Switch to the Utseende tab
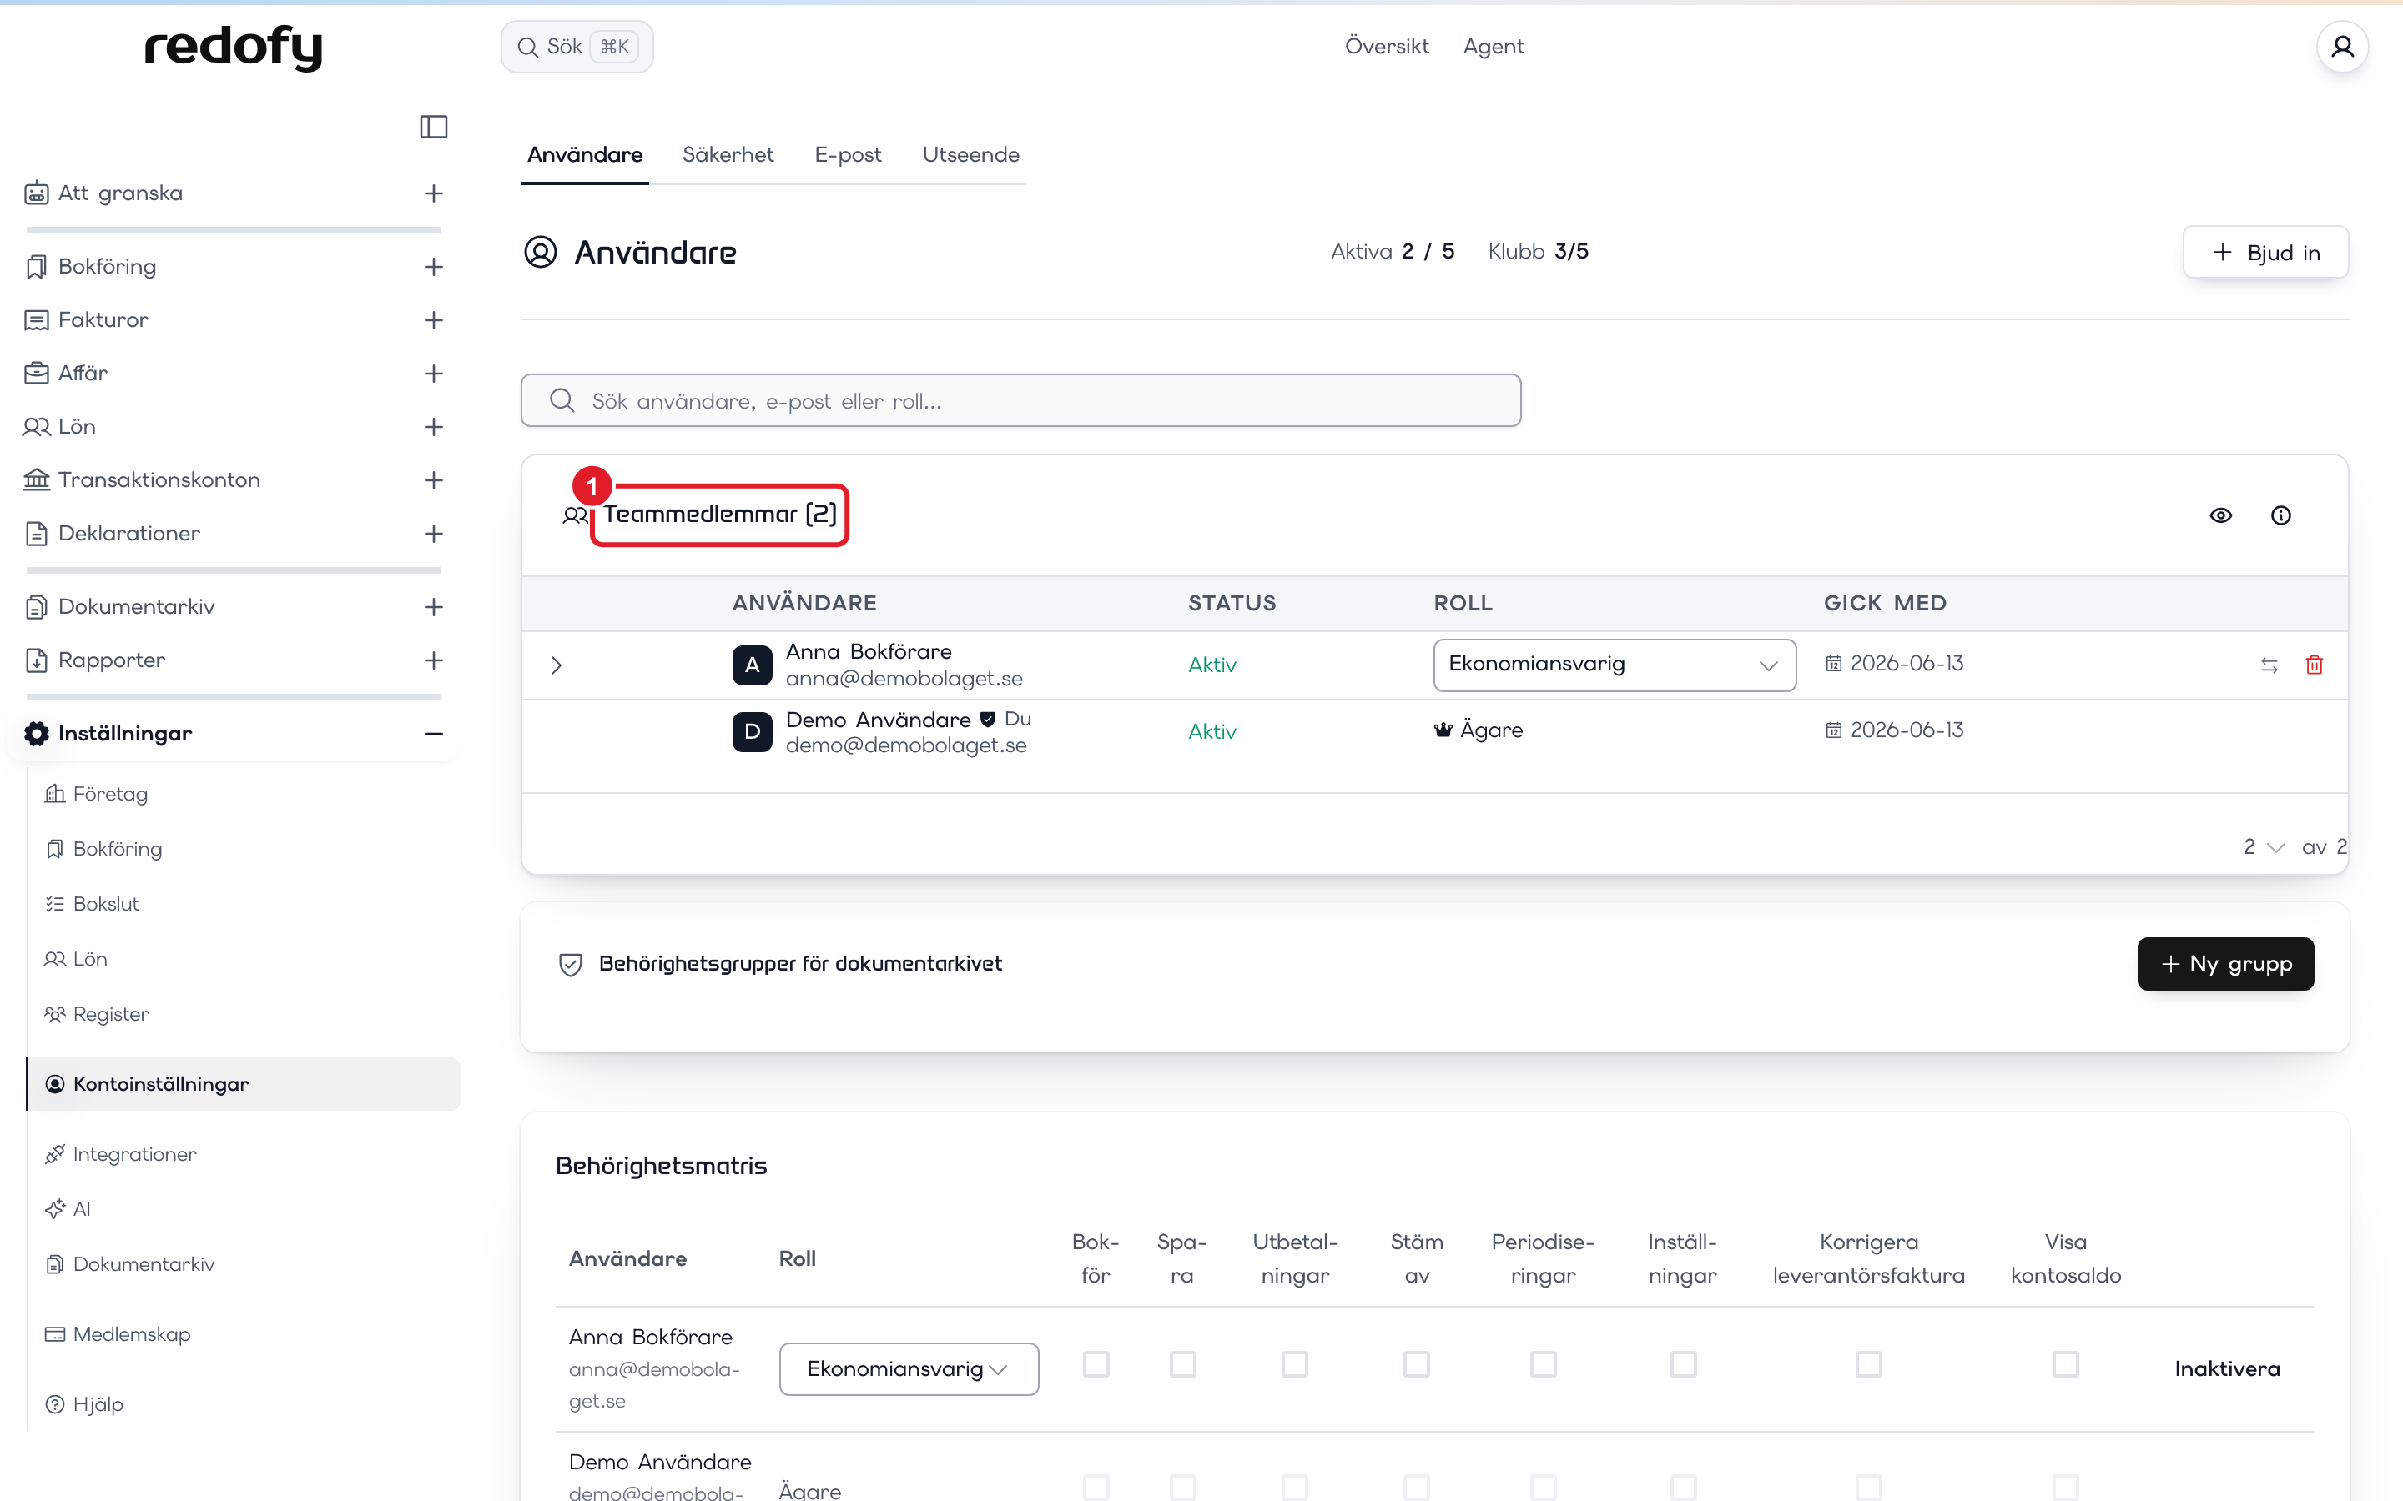This screenshot has height=1501, width=2403. coord(970,155)
